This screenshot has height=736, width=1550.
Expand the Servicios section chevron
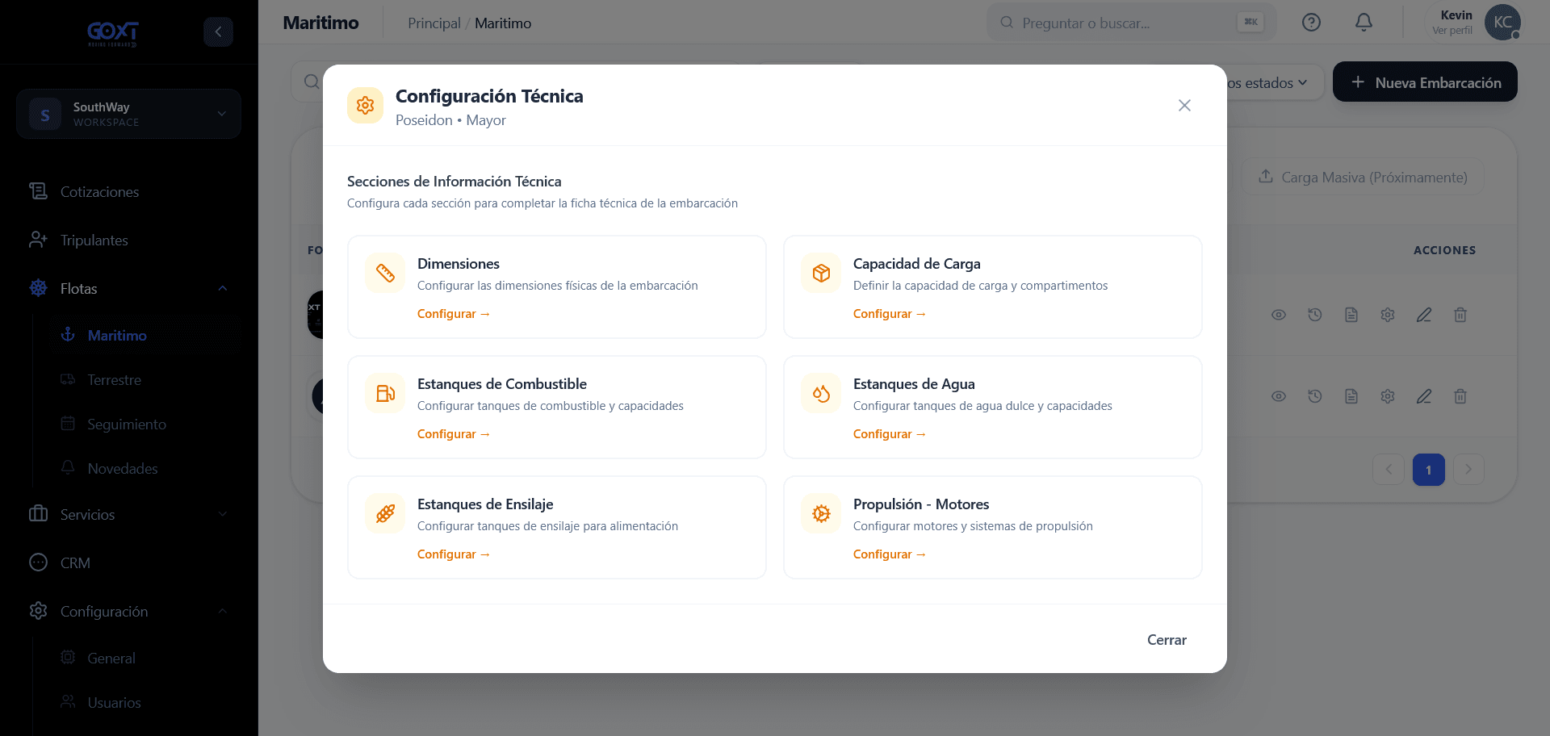click(x=223, y=515)
